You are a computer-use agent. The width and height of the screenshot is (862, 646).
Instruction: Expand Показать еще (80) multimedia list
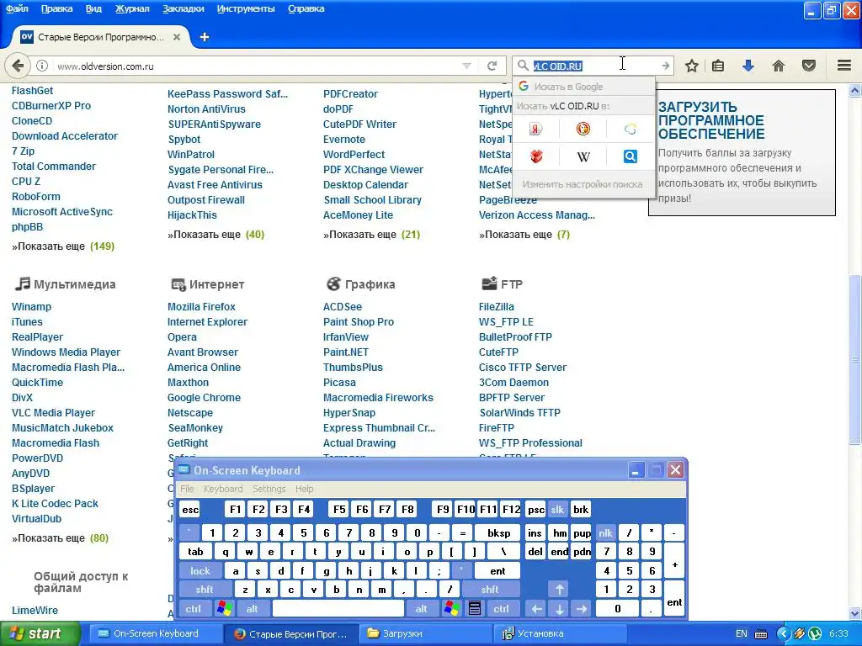tap(61, 538)
